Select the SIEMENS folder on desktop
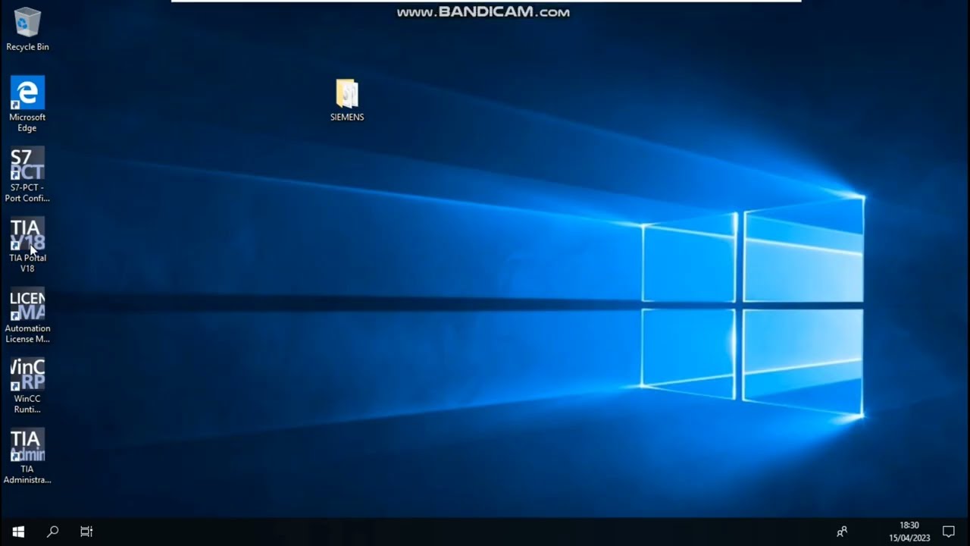Image resolution: width=970 pixels, height=546 pixels. pyautogui.click(x=347, y=100)
